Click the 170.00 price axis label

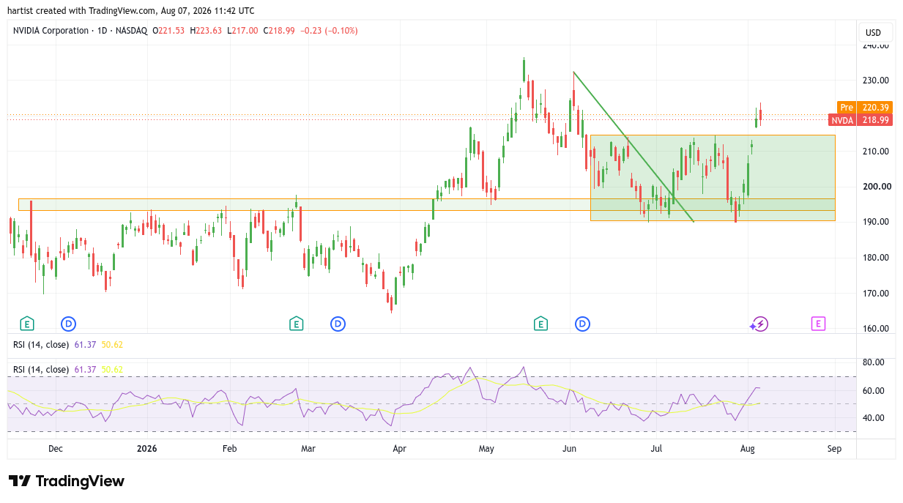pyautogui.click(x=877, y=294)
